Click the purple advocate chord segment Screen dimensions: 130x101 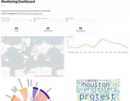[45, 94]
